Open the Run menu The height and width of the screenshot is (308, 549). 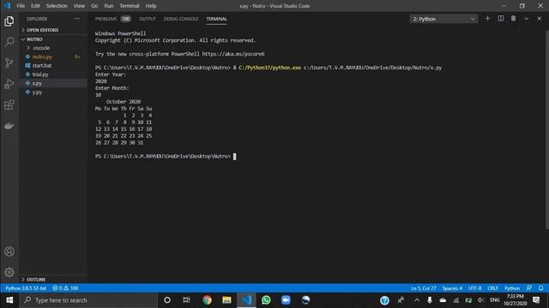point(109,6)
